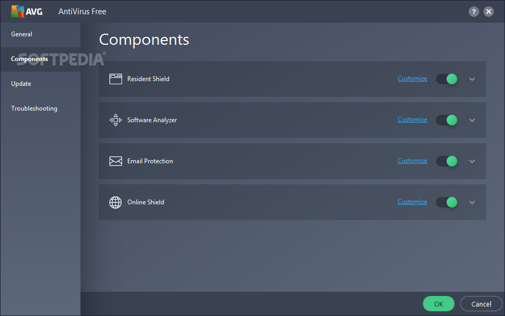Viewport: 505px width, 316px height.
Task: Open help with the question mark icon
Action: click(x=473, y=12)
